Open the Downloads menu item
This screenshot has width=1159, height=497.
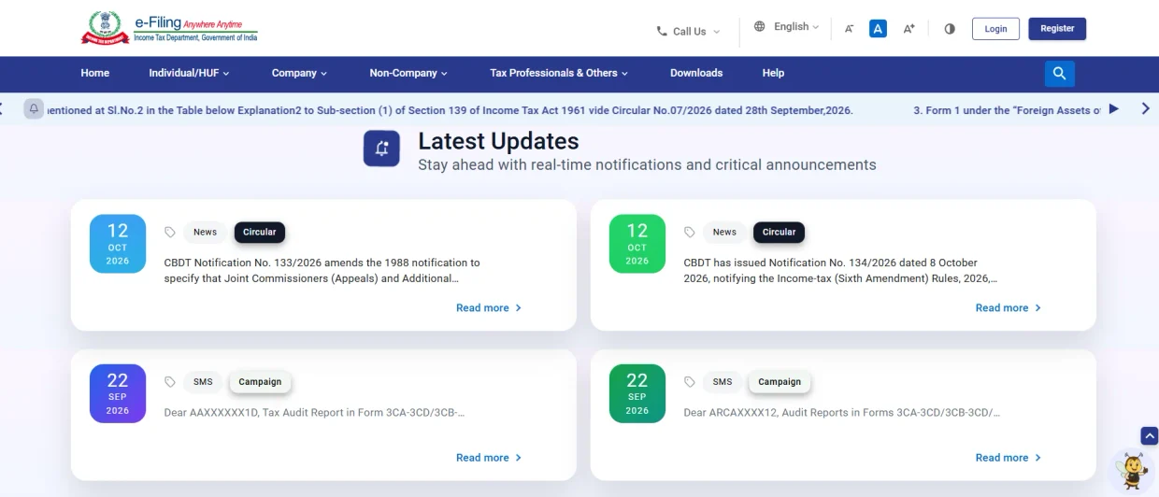[x=696, y=73]
